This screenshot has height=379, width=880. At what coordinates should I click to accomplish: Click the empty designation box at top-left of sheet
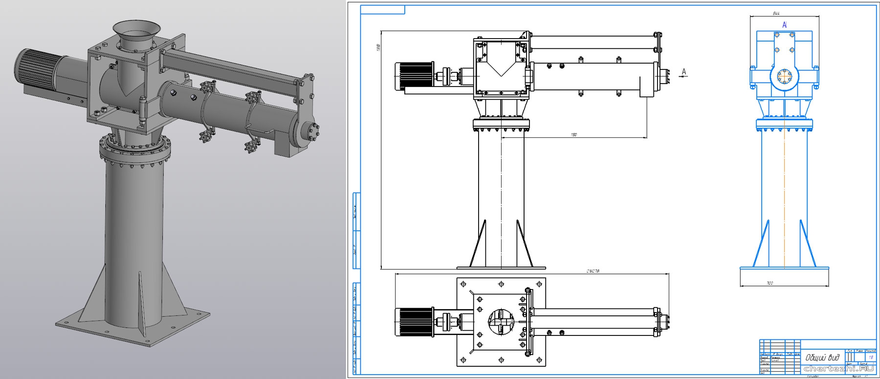coord(383,10)
